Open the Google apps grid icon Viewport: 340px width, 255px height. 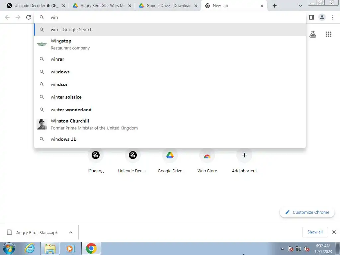tap(329, 34)
